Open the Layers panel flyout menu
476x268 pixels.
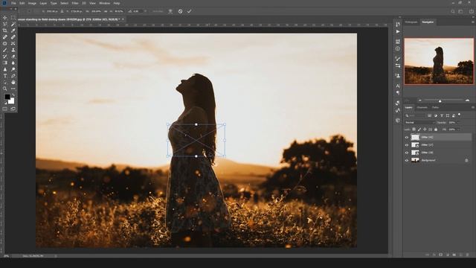click(472, 107)
